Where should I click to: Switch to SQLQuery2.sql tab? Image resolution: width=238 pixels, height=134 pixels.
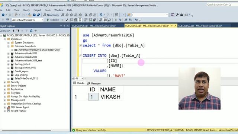(x=200, y=26)
